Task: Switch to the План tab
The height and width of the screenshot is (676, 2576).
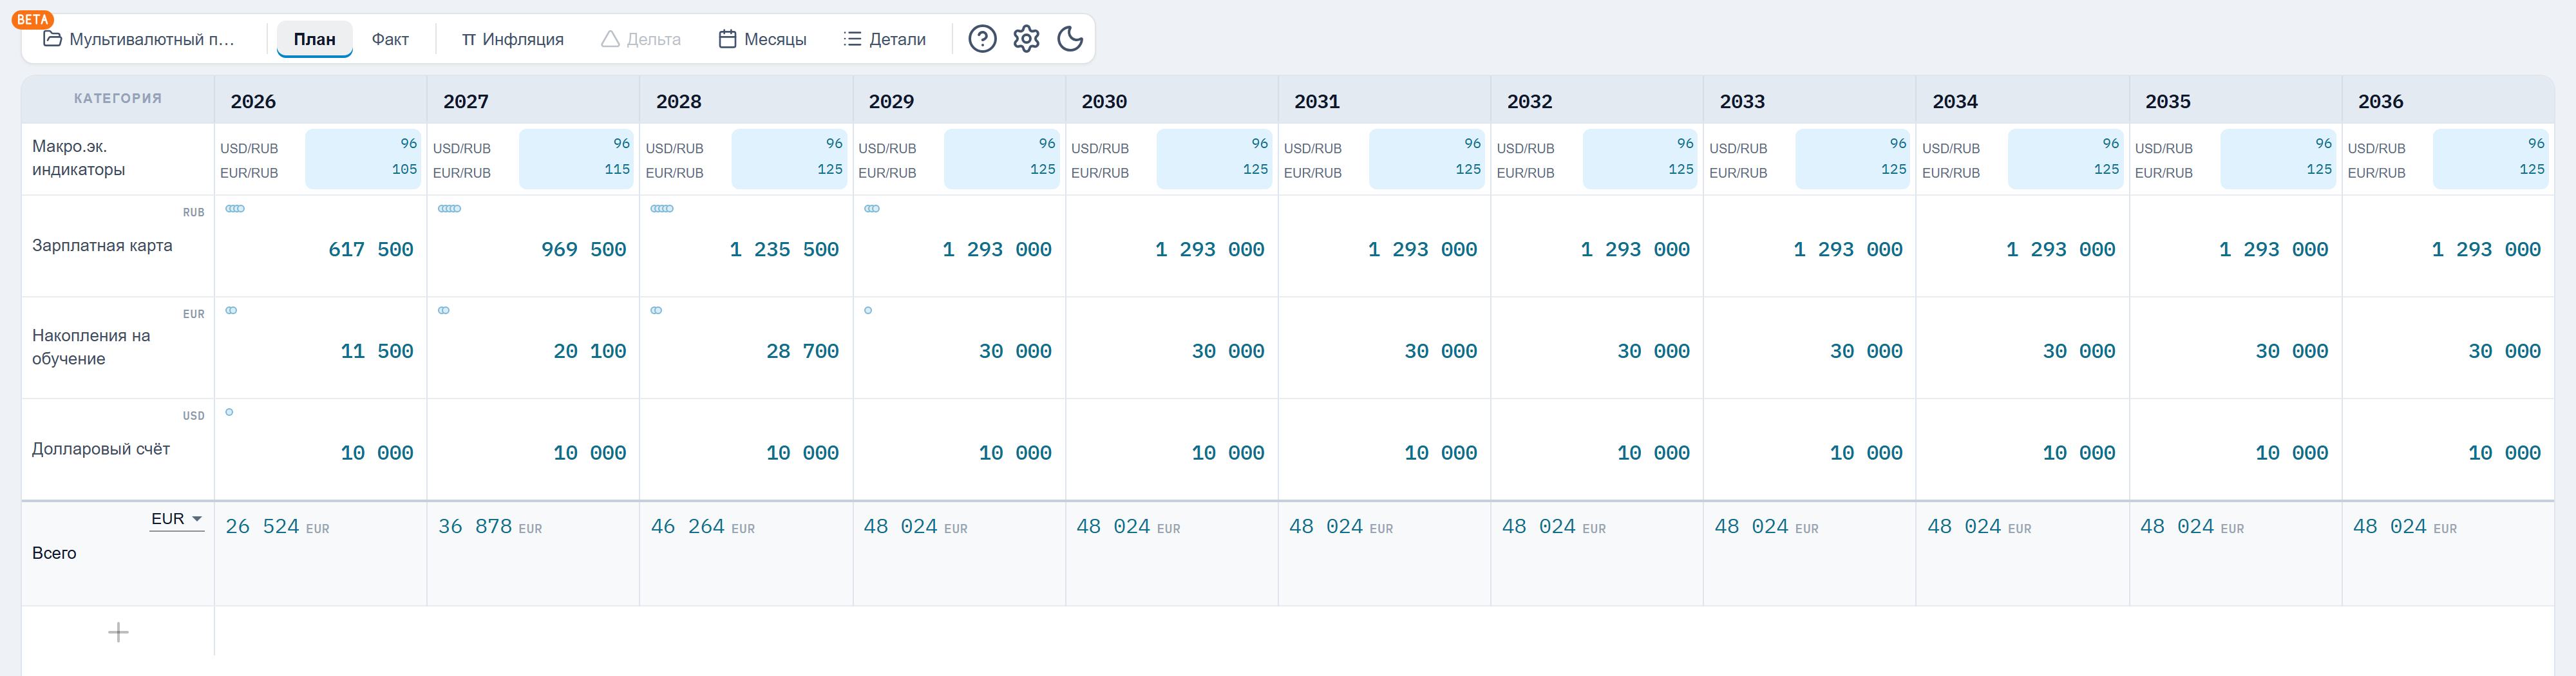Action: [314, 39]
